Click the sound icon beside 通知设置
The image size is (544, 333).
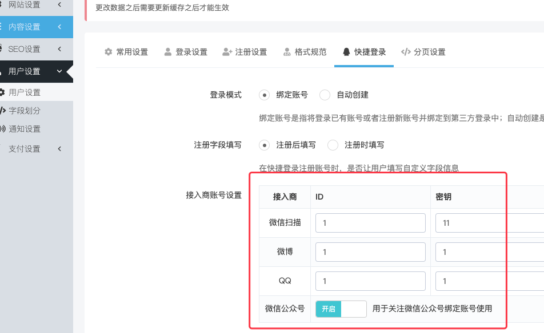(x=2, y=129)
